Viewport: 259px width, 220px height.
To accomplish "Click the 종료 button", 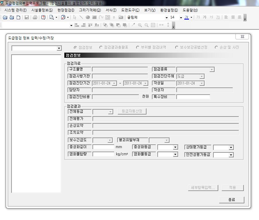I will 232,200.
